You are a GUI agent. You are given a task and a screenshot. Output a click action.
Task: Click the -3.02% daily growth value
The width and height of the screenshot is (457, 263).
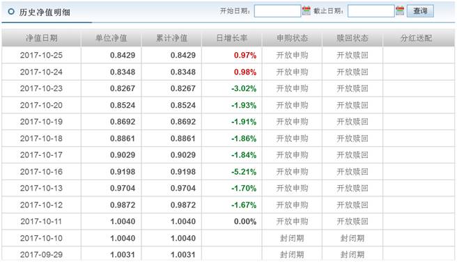[x=244, y=88]
